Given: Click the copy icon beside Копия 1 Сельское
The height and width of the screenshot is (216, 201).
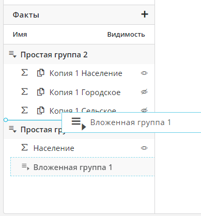Looking at the screenshot, I should click(x=41, y=110).
